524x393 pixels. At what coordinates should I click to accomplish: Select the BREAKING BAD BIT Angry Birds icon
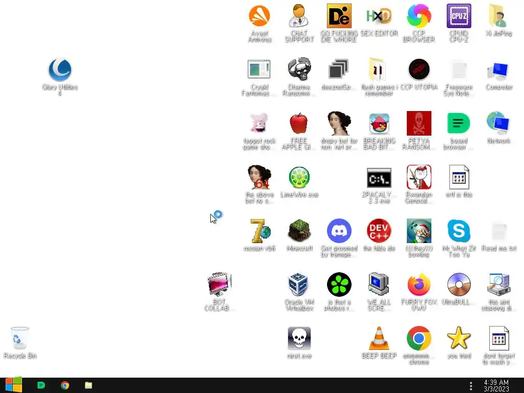379,123
